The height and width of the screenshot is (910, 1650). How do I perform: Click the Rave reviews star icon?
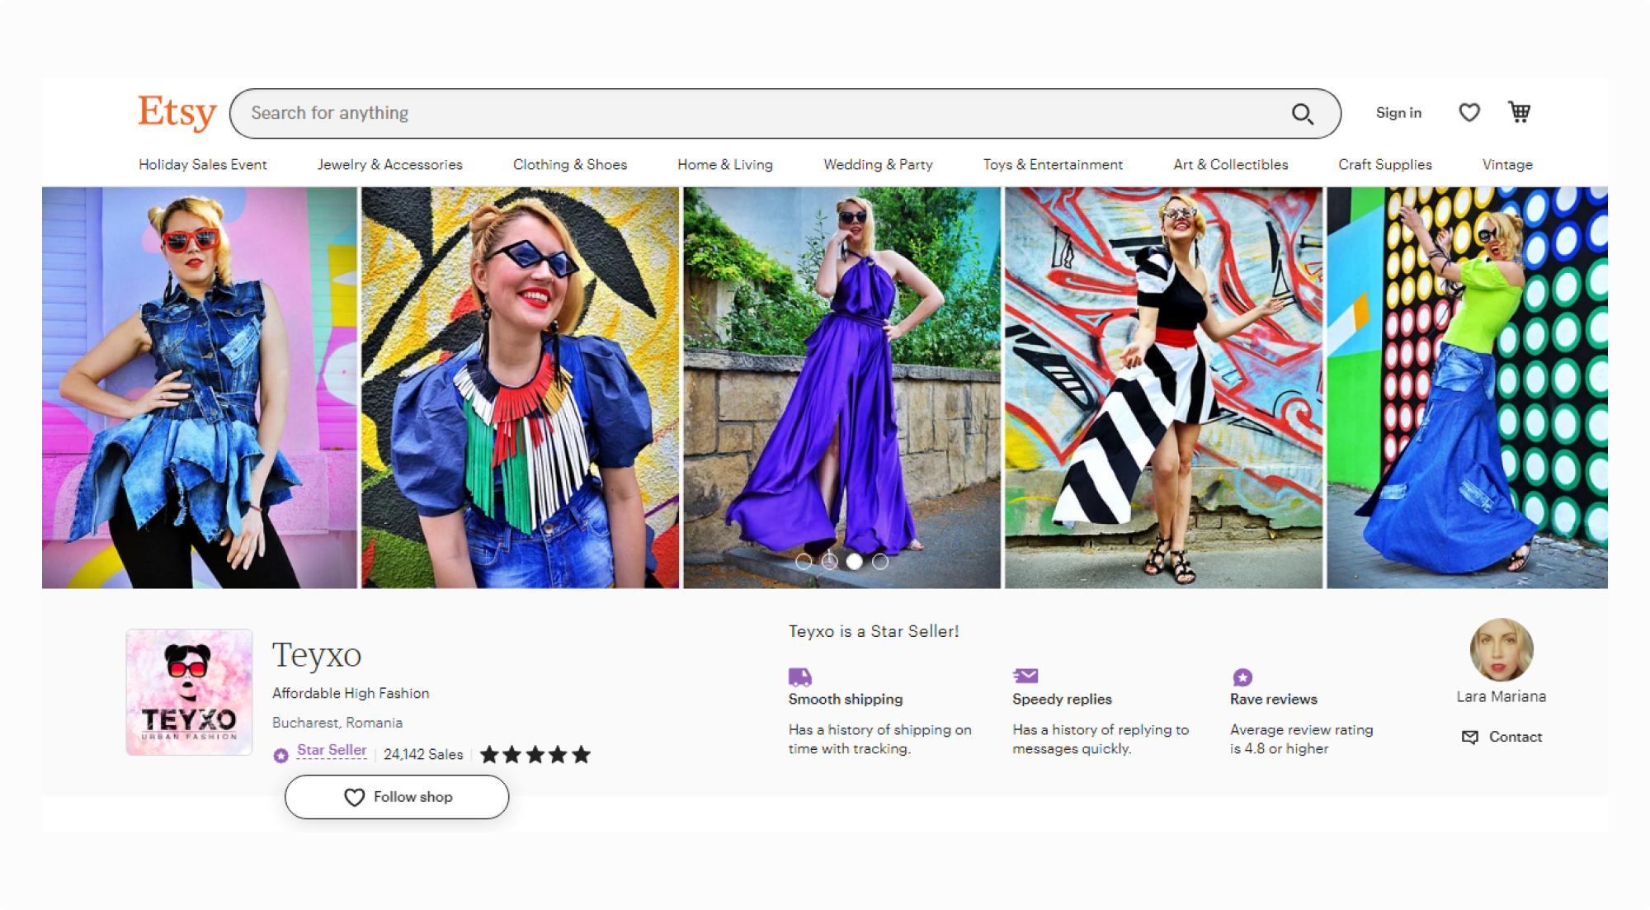coord(1242,677)
